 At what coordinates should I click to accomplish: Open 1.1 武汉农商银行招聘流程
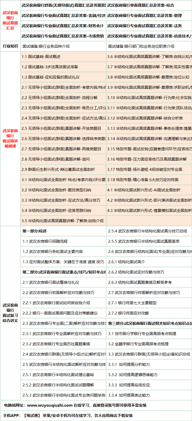(x=45, y=241)
